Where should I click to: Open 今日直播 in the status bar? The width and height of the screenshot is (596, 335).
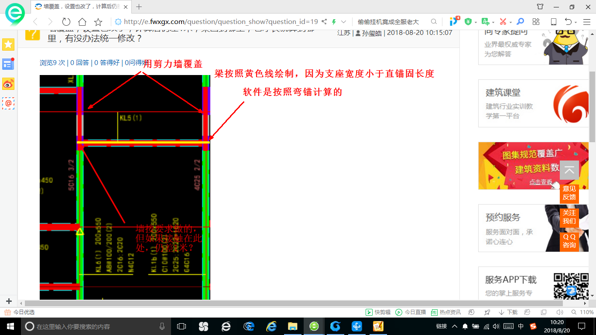pos(411,312)
